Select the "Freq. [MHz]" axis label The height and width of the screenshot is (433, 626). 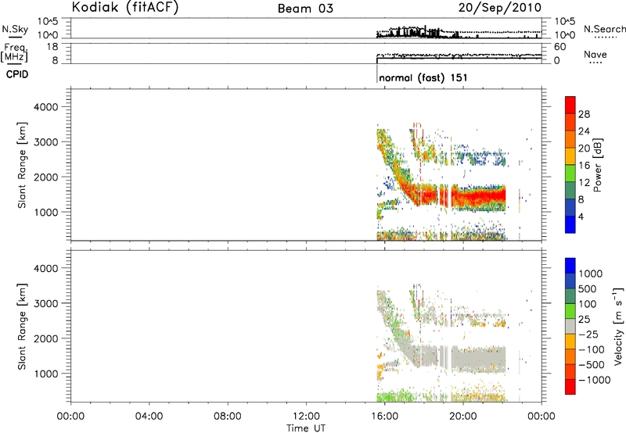[x=15, y=53]
